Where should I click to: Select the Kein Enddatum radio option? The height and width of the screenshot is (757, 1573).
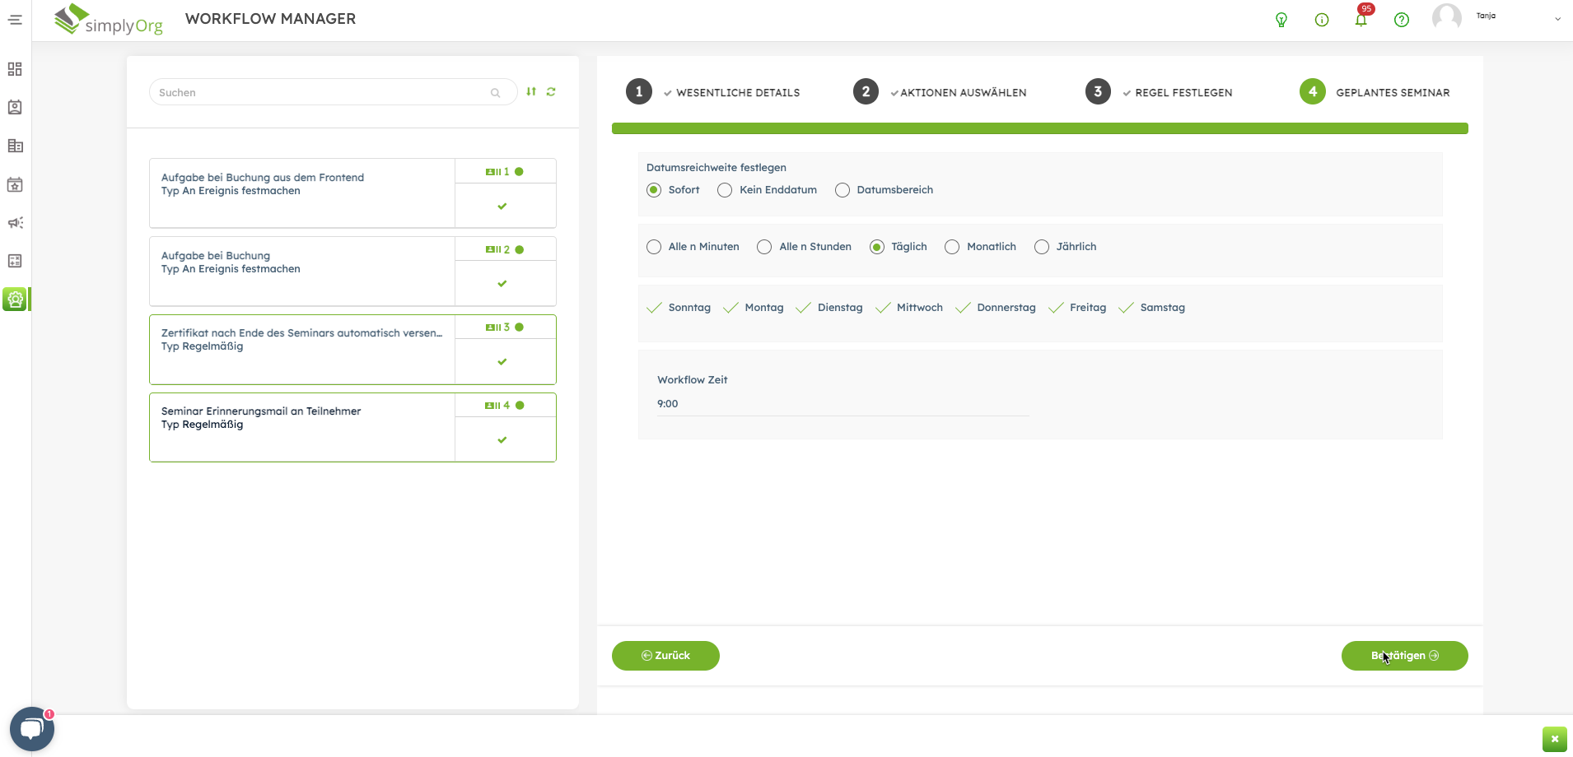pyautogui.click(x=725, y=190)
